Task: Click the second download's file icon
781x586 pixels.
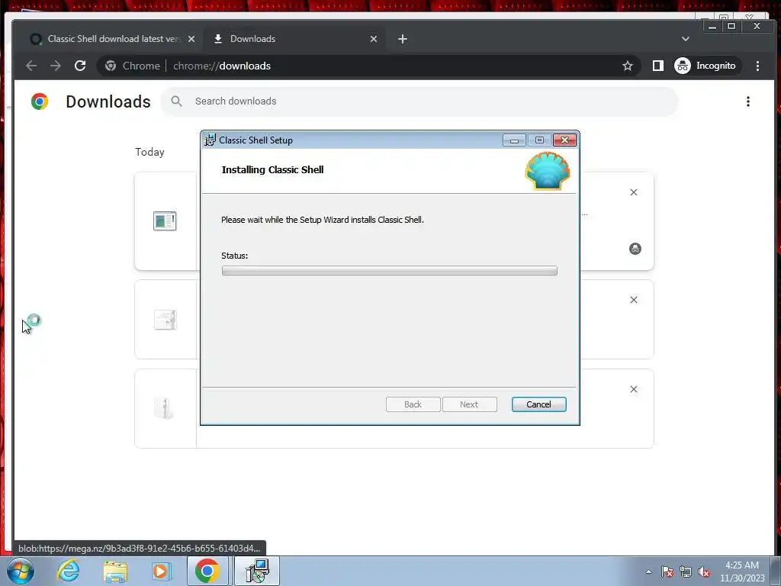Action: tap(165, 320)
